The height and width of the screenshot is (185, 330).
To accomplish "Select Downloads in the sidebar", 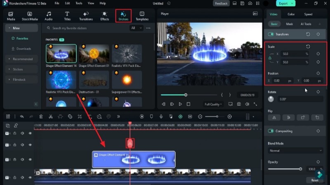I will (21, 49).
